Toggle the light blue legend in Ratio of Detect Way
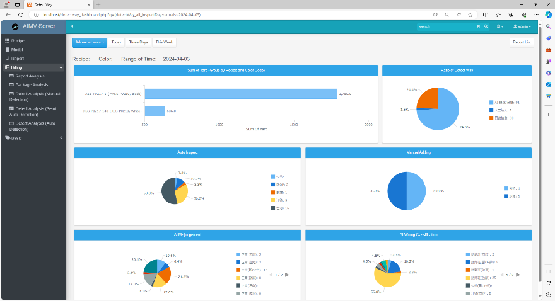 tap(491, 103)
